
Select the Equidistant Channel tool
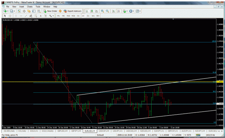(x=31, y=16)
